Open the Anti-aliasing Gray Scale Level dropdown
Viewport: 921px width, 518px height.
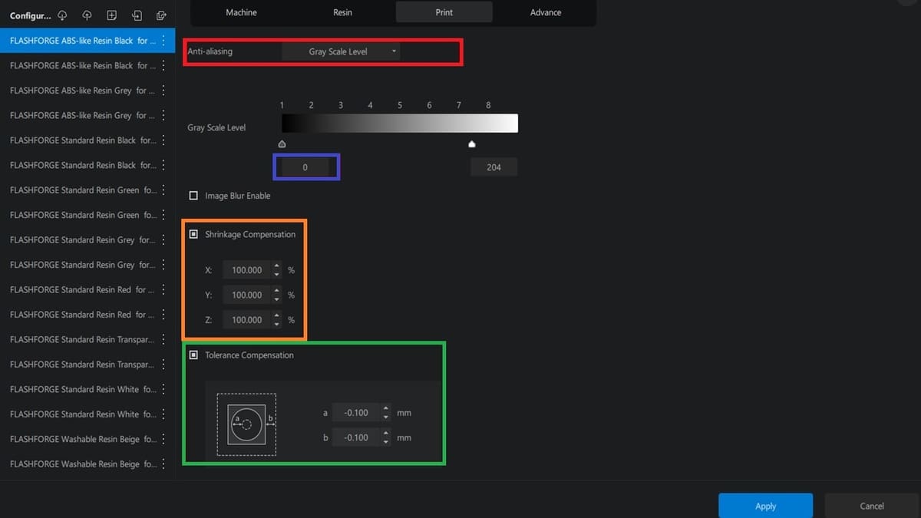[341, 51]
